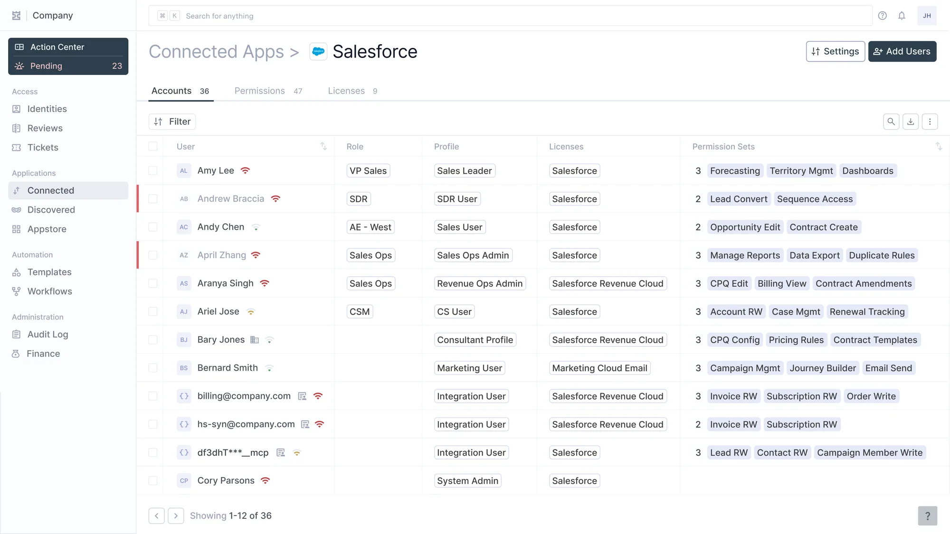Click service account icon beside billing@company.com
This screenshot has height=534, width=950.
point(302,396)
